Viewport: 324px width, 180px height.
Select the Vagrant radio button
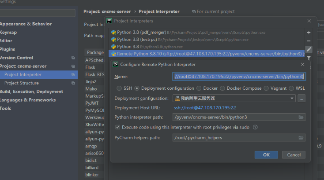[x=266, y=88]
